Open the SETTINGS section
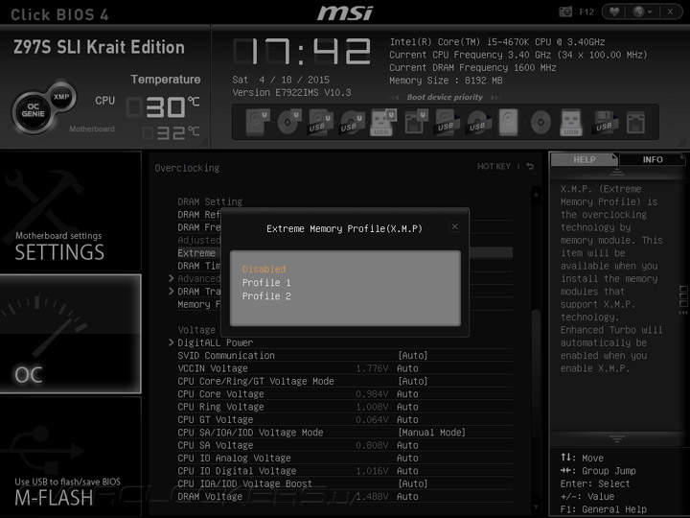The width and height of the screenshot is (690, 518). [x=70, y=210]
